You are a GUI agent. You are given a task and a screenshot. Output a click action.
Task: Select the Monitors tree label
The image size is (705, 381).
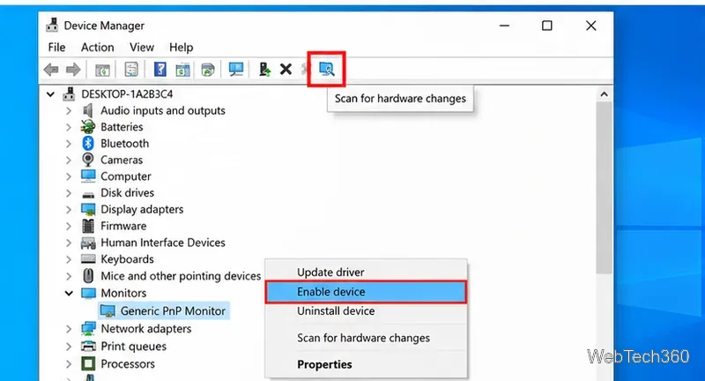tap(123, 293)
